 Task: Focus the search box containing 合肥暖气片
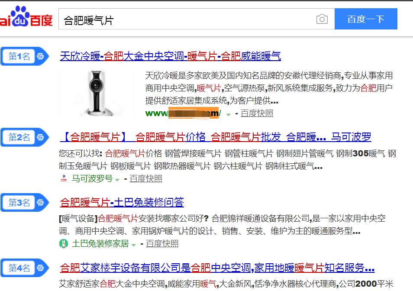pos(197,19)
